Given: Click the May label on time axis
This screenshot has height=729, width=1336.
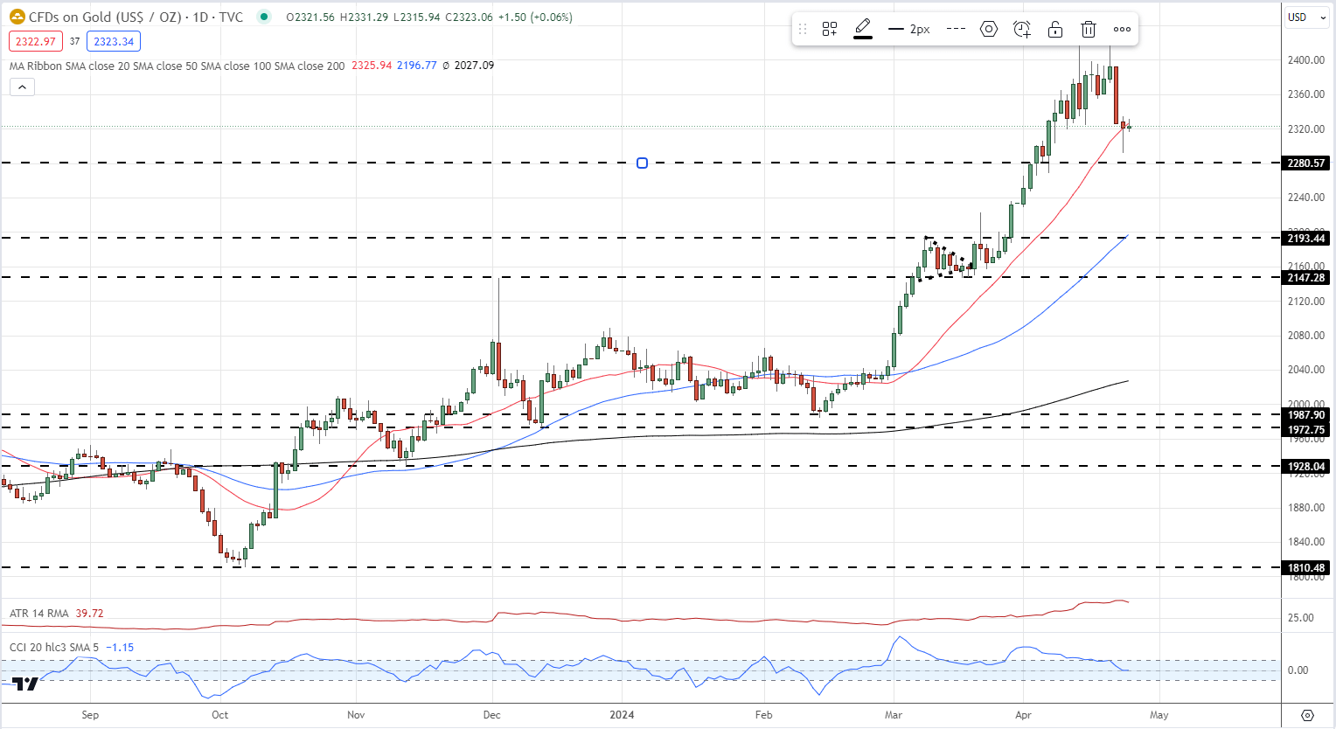Looking at the screenshot, I should coord(1159,715).
